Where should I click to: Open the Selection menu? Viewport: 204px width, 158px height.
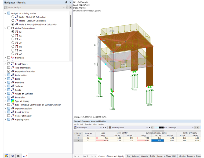[x=88, y=124]
